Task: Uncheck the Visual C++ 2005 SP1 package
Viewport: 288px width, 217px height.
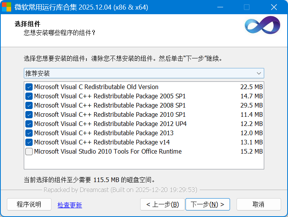Action: point(29,96)
